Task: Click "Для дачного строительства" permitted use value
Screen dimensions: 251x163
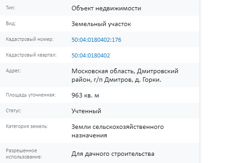Action: coord(113,154)
